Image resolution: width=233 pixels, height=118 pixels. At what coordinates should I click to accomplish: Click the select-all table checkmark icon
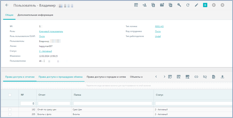coord(170,77)
